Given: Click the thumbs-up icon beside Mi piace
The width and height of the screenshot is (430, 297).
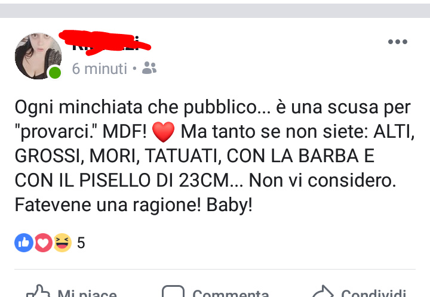Looking at the screenshot, I should click(x=38, y=291).
